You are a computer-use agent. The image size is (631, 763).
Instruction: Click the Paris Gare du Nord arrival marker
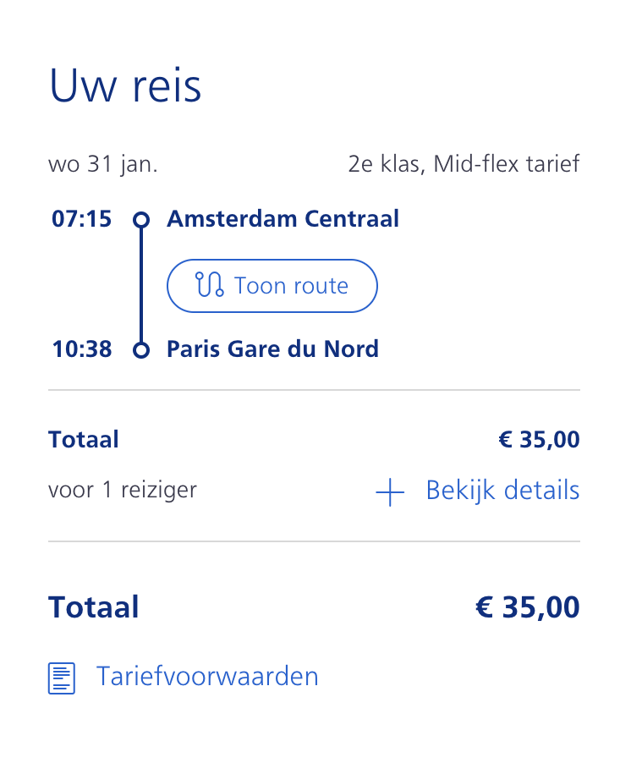(141, 350)
